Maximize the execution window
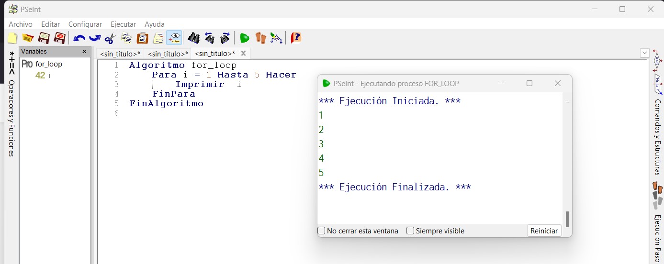 click(529, 83)
